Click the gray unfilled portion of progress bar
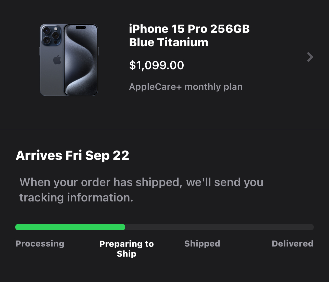The height and width of the screenshot is (282, 329). coord(219,227)
